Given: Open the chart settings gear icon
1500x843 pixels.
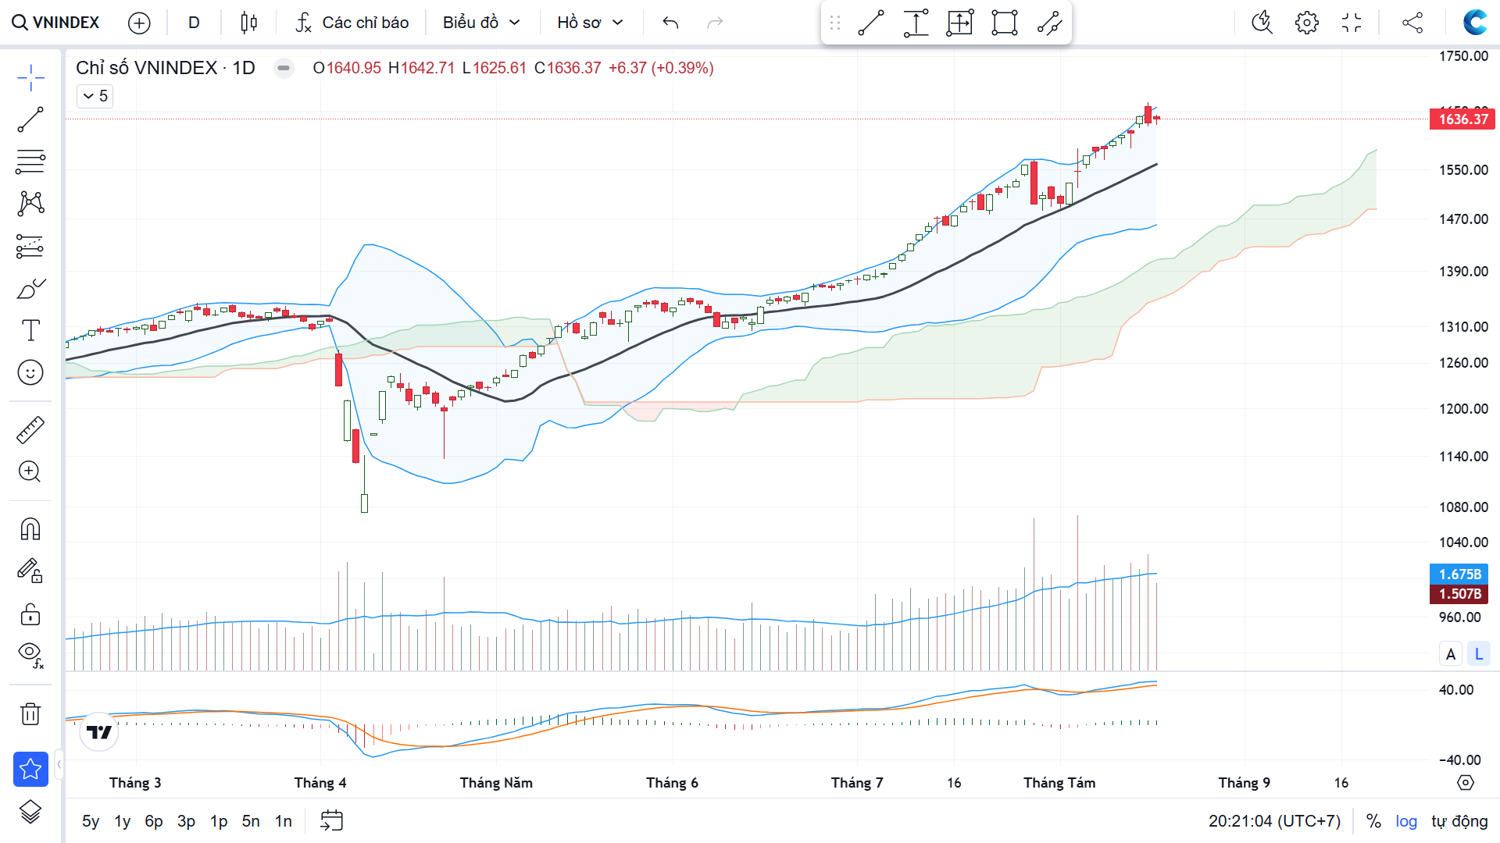Looking at the screenshot, I should pyautogui.click(x=1306, y=23).
